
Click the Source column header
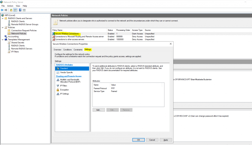pos(148,30)
